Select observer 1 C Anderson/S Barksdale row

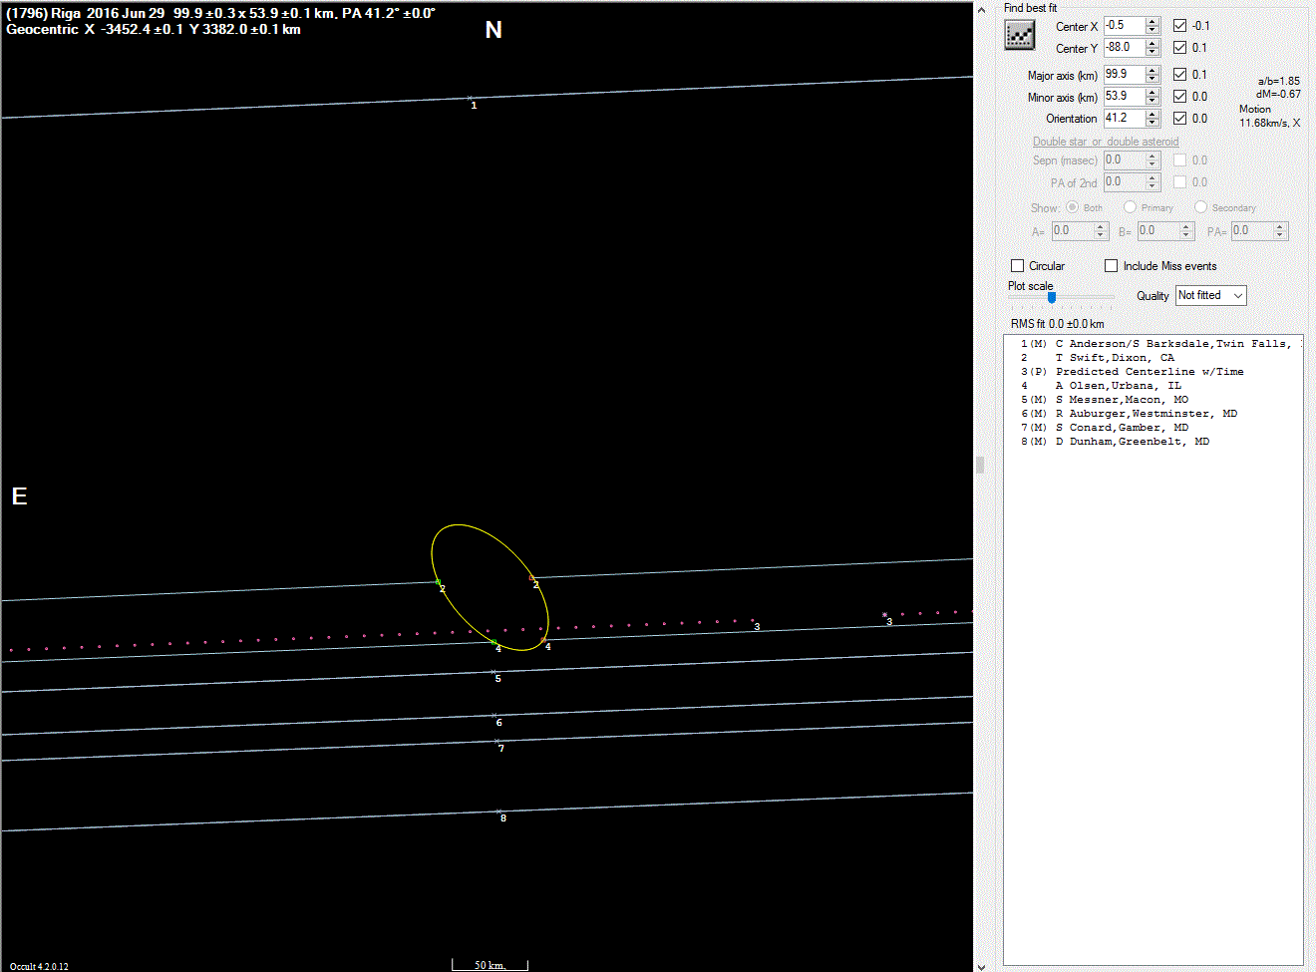(x=1153, y=344)
